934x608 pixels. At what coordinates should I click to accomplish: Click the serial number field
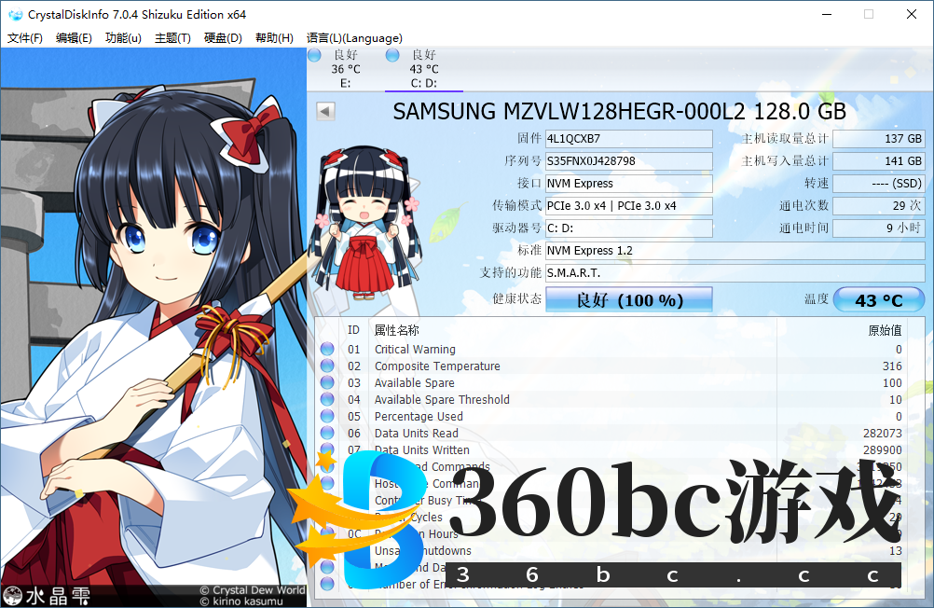(x=627, y=161)
